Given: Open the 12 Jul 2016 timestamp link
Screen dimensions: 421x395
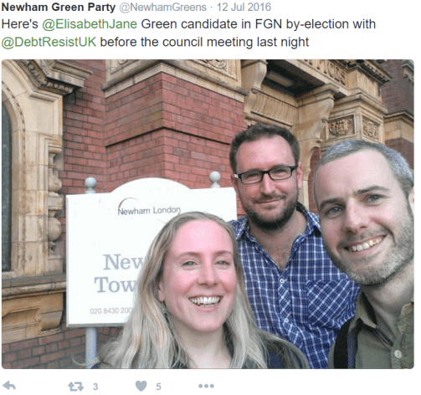Looking at the screenshot, I should point(244,7).
